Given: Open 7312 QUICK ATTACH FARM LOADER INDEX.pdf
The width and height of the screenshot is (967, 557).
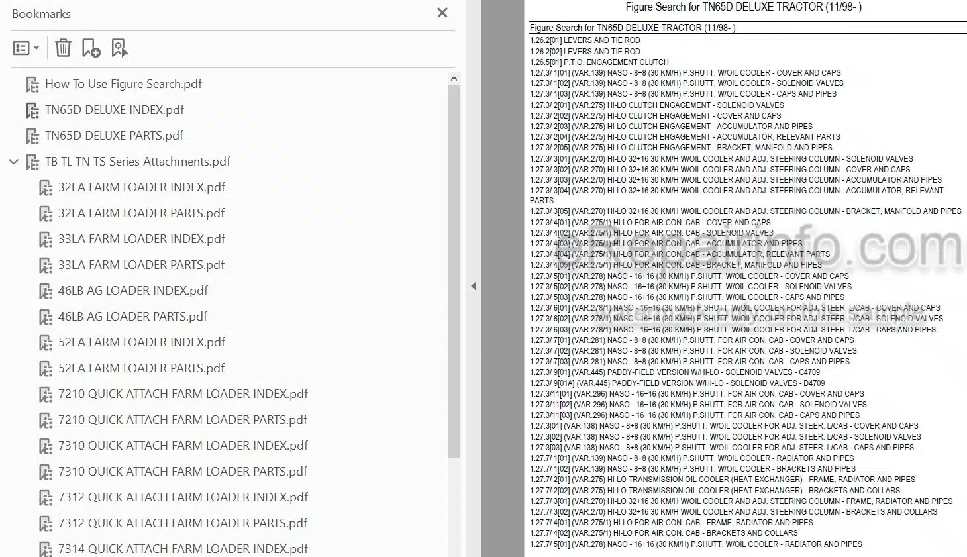Looking at the screenshot, I should coord(183,497).
